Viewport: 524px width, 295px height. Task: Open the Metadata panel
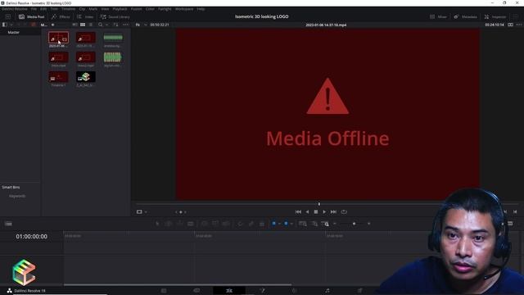pyautogui.click(x=465, y=16)
